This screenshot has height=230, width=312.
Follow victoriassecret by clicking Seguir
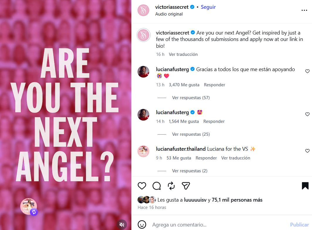208,7
